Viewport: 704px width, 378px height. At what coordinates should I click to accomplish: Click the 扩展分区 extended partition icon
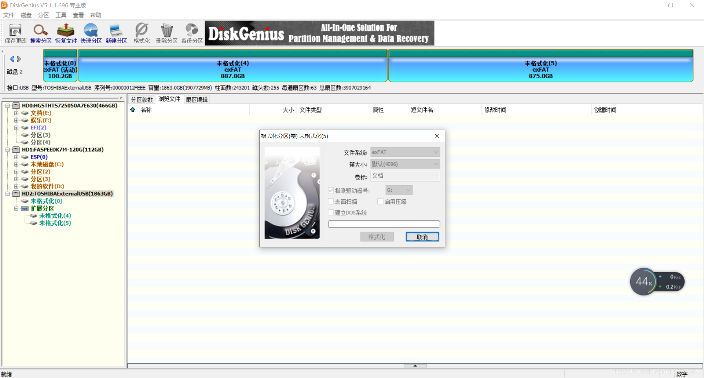pyautogui.click(x=25, y=208)
